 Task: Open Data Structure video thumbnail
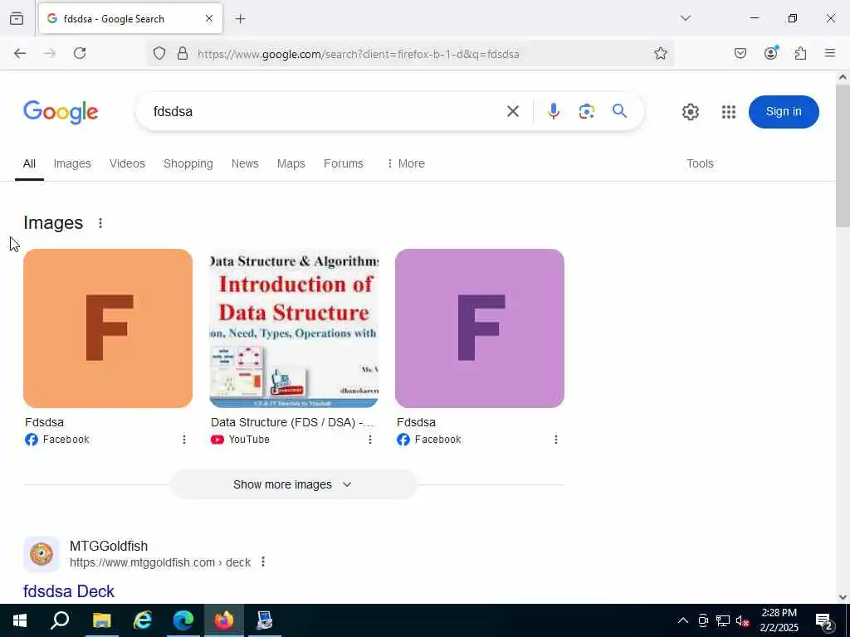click(x=294, y=328)
